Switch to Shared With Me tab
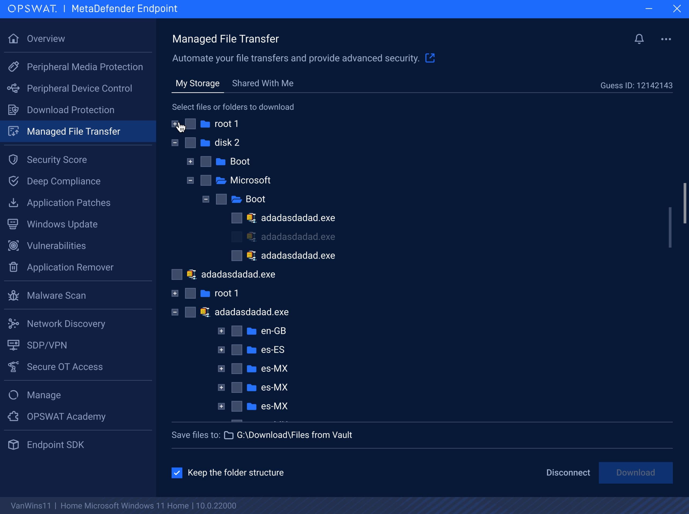This screenshot has height=514, width=689. click(263, 83)
